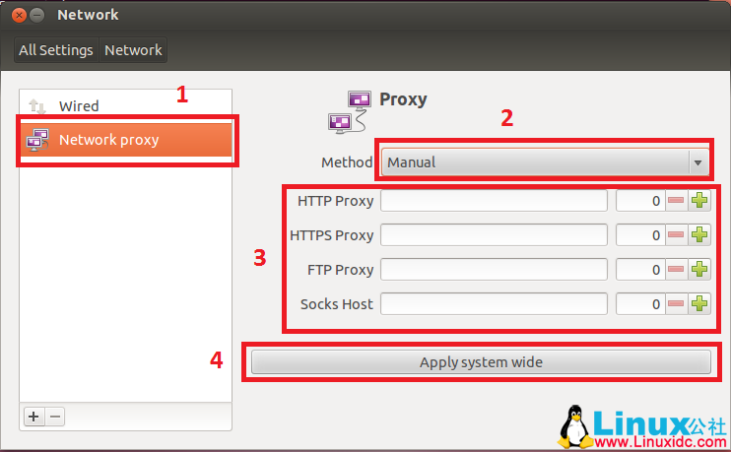Screen dimensions: 731x452
Task: Decrease FTP Proxy port with minus icon
Action: pyautogui.click(x=676, y=270)
